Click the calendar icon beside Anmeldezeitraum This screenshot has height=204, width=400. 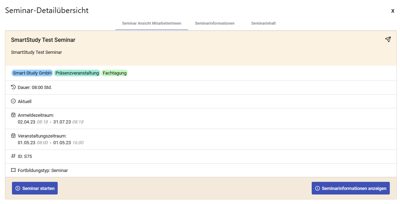click(x=13, y=115)
